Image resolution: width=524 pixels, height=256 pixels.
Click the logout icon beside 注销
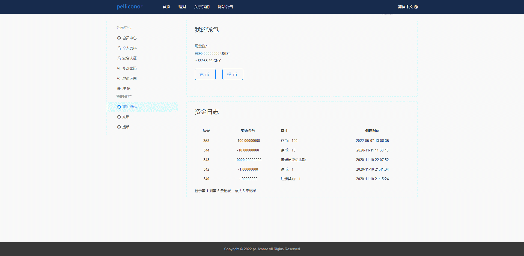[x=119, y=89]
